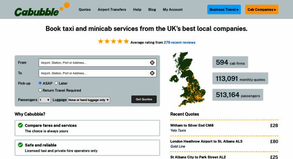
Task: Click the £28 price
Action: pyautogui.click(x=274, y=126)
